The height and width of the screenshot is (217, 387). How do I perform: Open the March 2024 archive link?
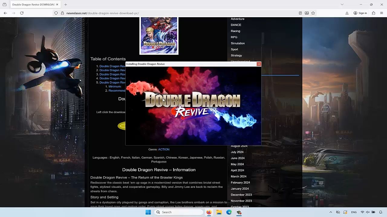239,176
